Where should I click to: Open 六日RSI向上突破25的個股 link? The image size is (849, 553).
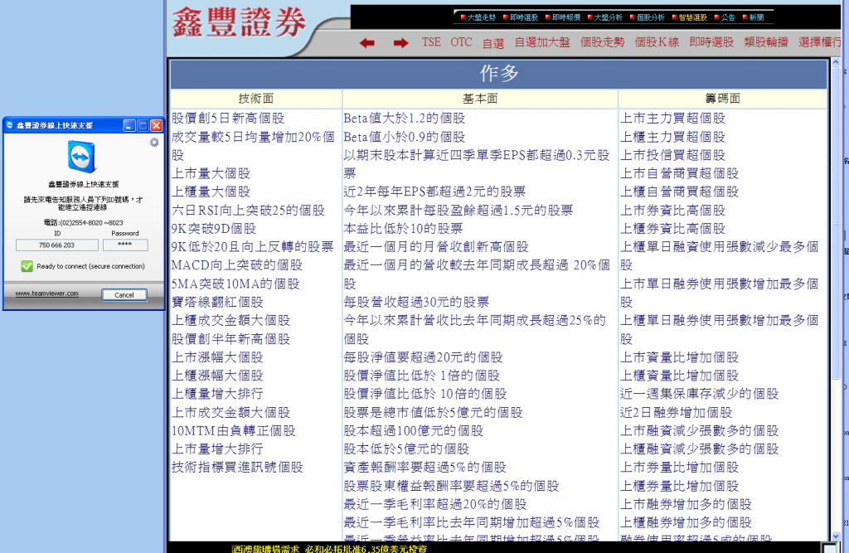[248, 210]
